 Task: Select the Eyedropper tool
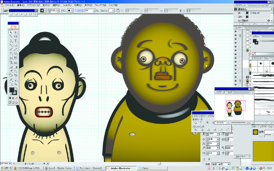click(x=11, y=71)
